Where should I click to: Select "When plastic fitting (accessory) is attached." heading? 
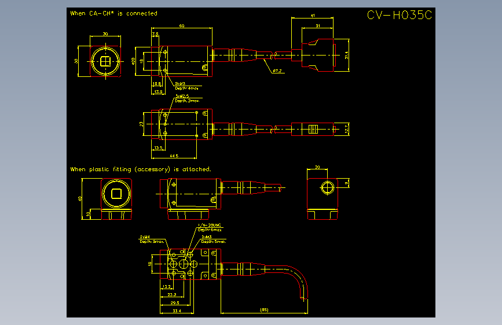141,169
